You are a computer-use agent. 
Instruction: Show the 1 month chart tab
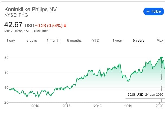click(x=53, y=41)
